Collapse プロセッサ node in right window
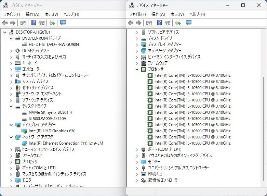 click(137, 69)
